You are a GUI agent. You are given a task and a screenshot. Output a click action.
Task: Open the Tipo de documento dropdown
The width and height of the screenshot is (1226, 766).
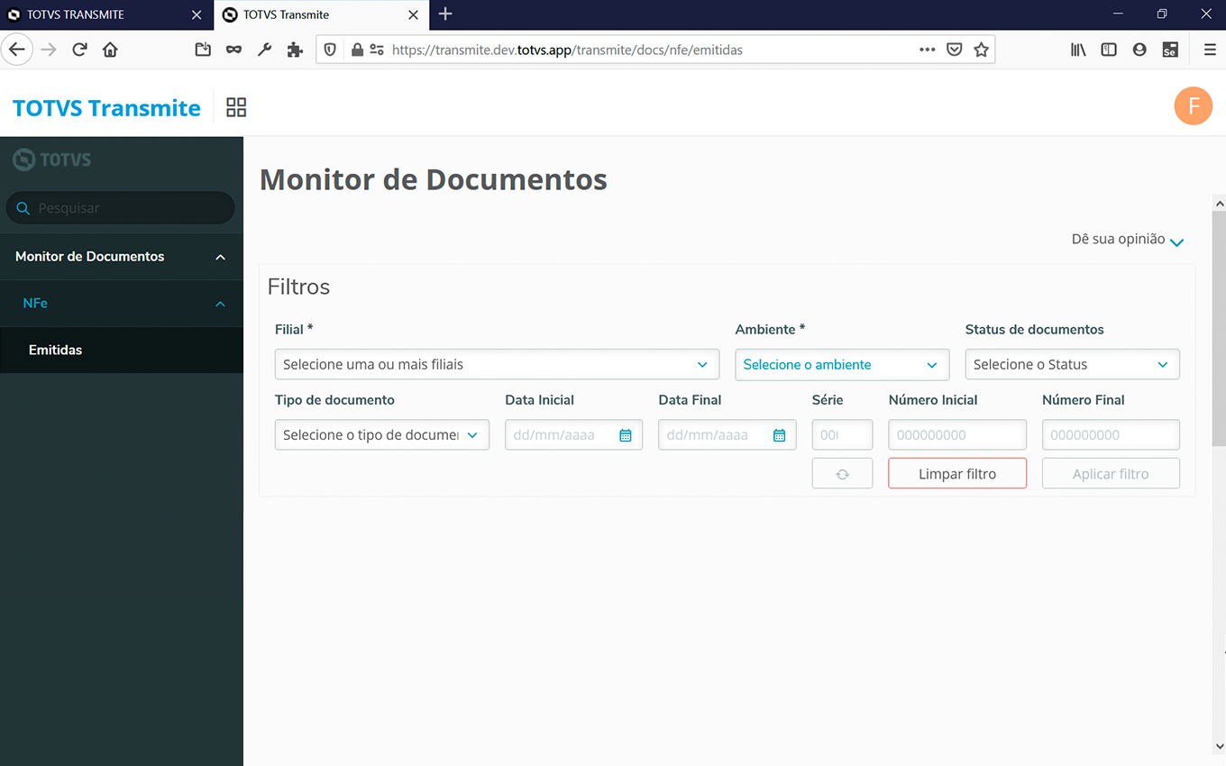pos(381,435)
